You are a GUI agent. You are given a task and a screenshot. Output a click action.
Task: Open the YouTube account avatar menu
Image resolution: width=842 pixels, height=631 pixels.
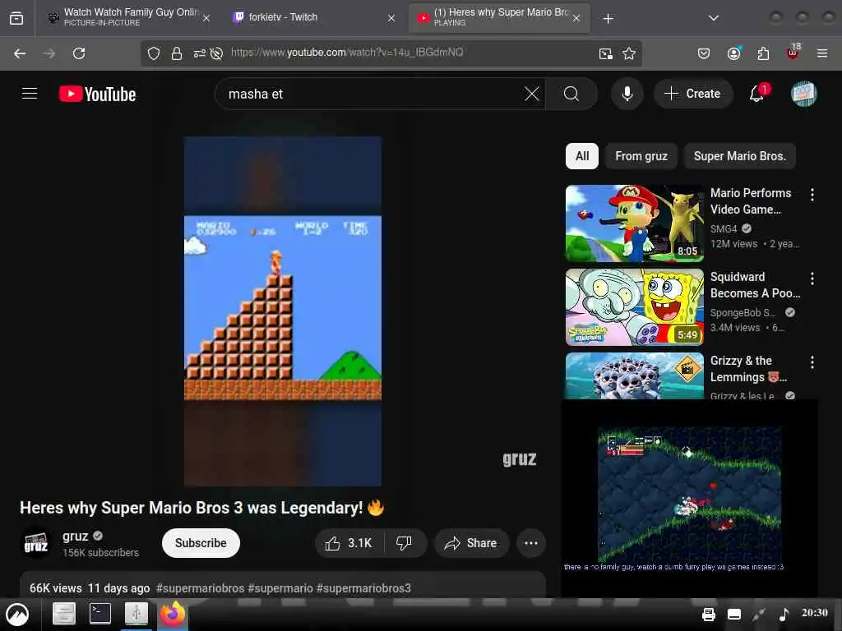coord(803,94)
